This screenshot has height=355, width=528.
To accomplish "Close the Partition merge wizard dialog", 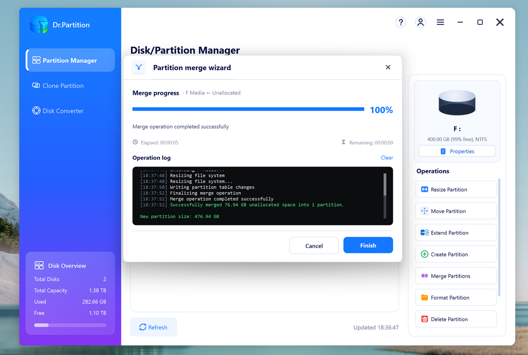I will pos(388,67).
